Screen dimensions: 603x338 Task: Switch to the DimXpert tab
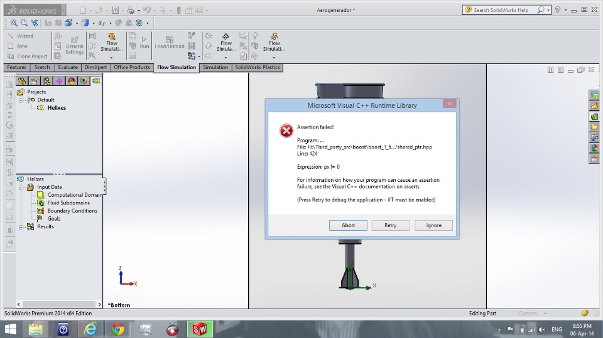coord(95,67)
